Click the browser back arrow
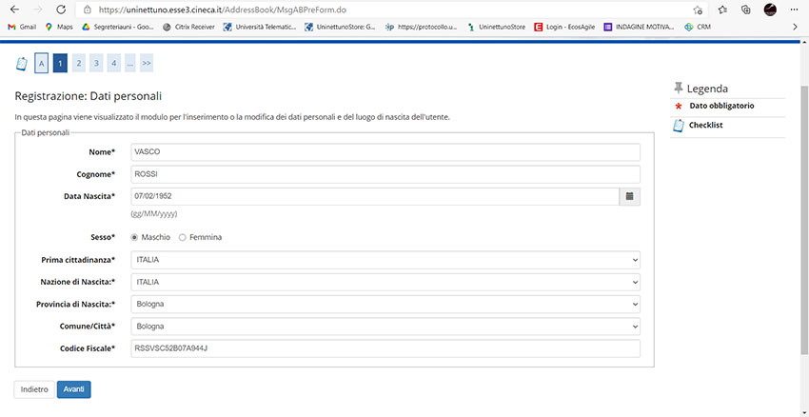The height and width of the screenshot is (417, 809). point(13,10)
